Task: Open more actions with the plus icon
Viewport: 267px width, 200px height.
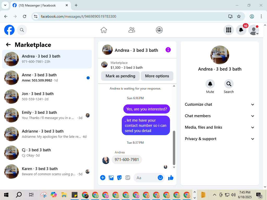Action: click(103, 178)
